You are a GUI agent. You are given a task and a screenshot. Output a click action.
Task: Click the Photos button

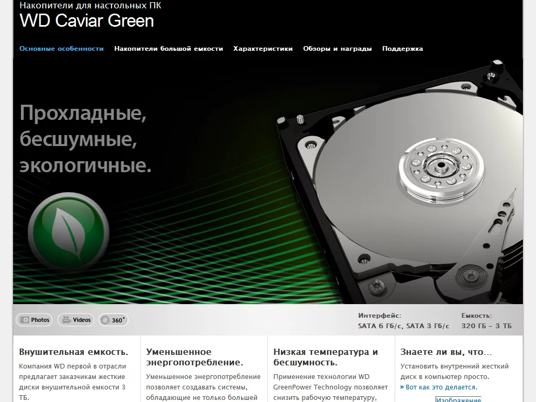(34, 320)
